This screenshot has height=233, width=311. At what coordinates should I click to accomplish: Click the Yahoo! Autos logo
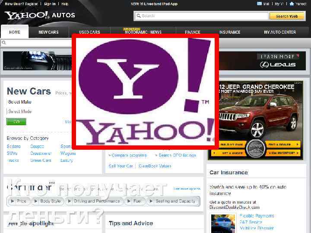tap(40, 15)
